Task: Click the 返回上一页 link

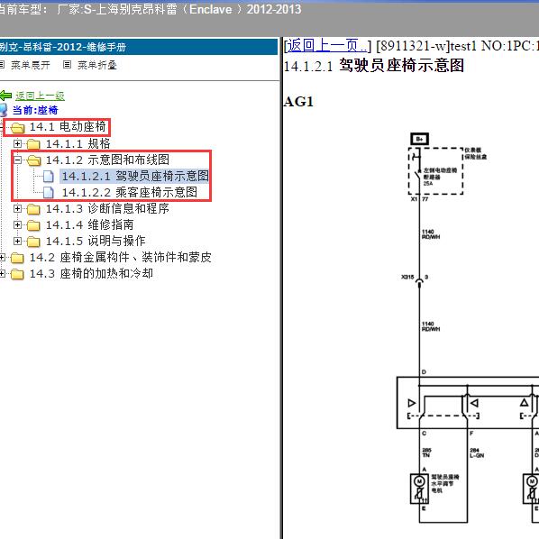Action: click(x=327, y=46)
